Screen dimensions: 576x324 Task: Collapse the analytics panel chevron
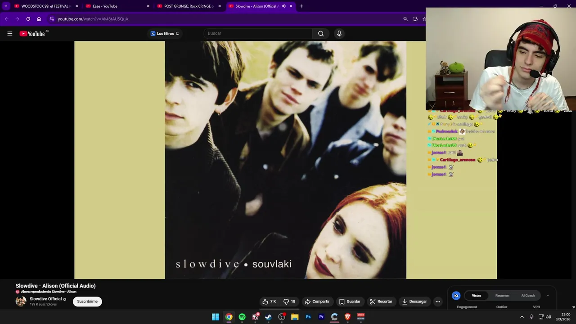point(548,296)
